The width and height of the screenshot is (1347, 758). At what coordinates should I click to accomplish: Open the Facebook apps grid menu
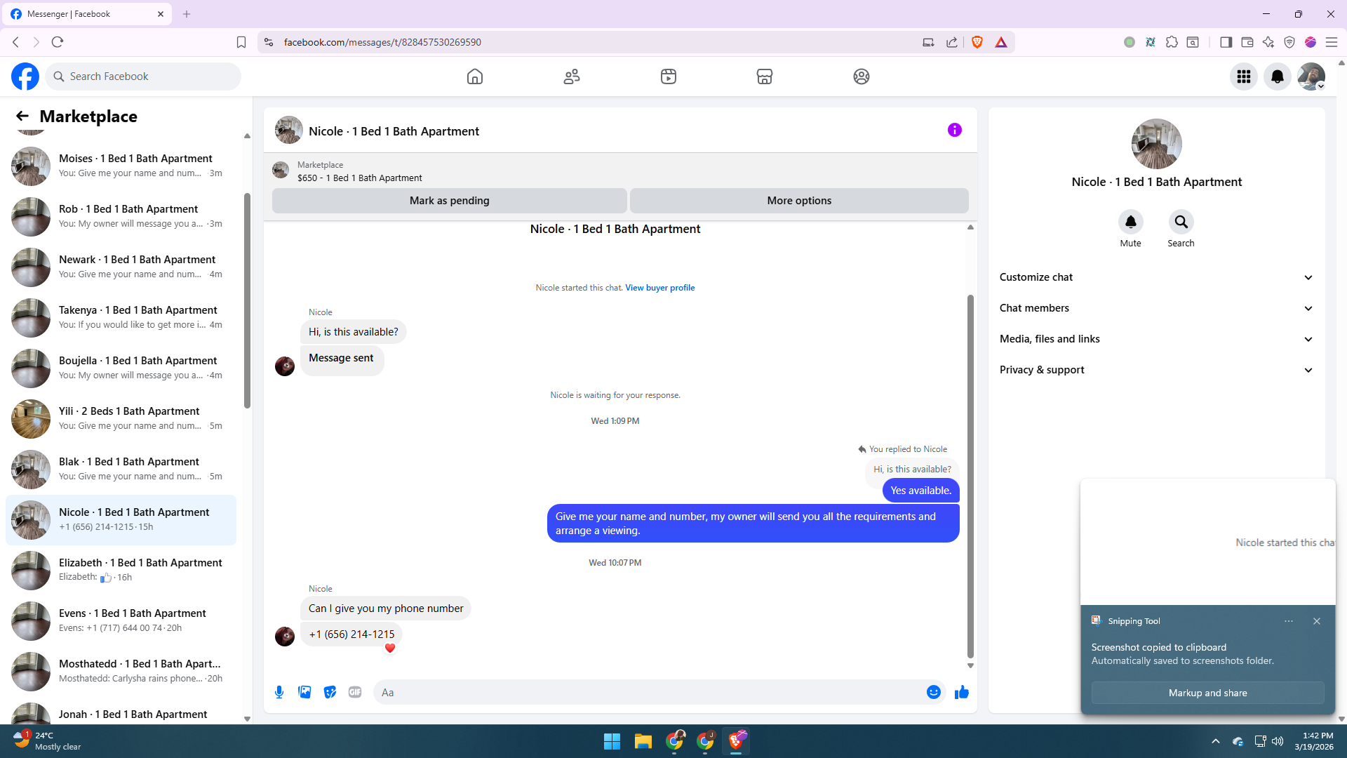pyautogui.click(x=1243, y=77)
